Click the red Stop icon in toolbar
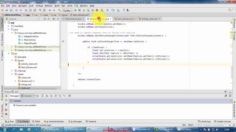 pyautogui.click(x=97, y=10)
